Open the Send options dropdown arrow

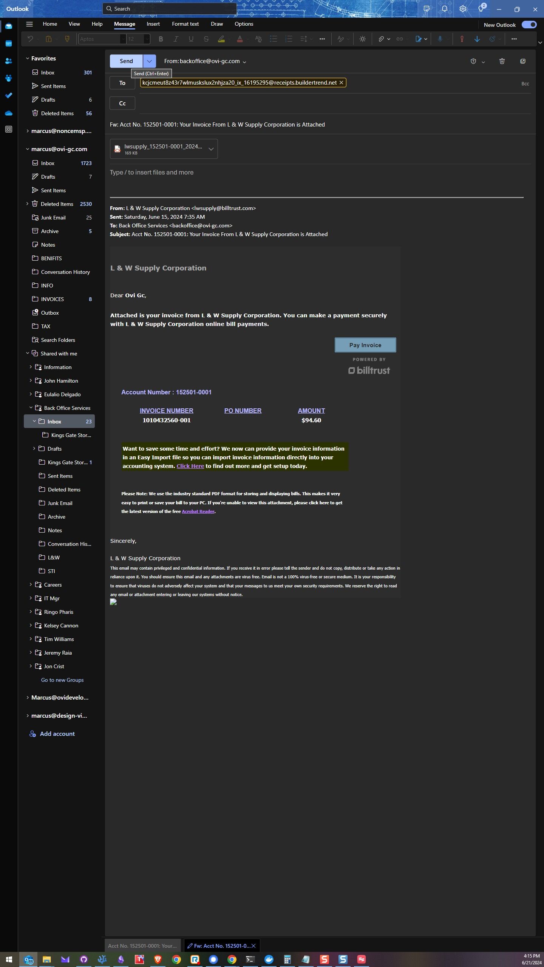149,61
